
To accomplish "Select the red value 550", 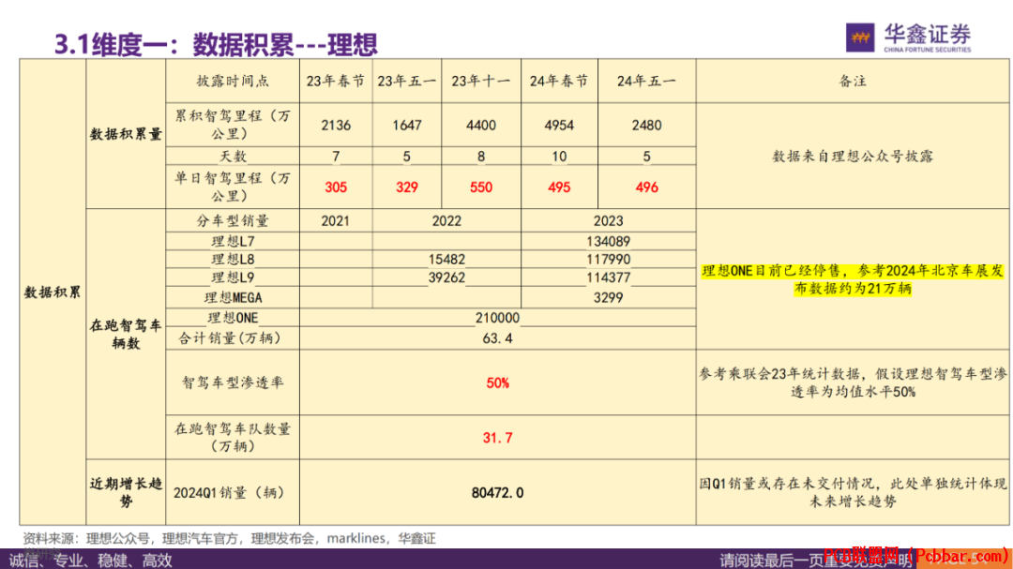I will click(481, 187).
